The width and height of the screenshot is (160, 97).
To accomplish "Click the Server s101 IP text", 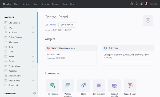I will (58, 30).
